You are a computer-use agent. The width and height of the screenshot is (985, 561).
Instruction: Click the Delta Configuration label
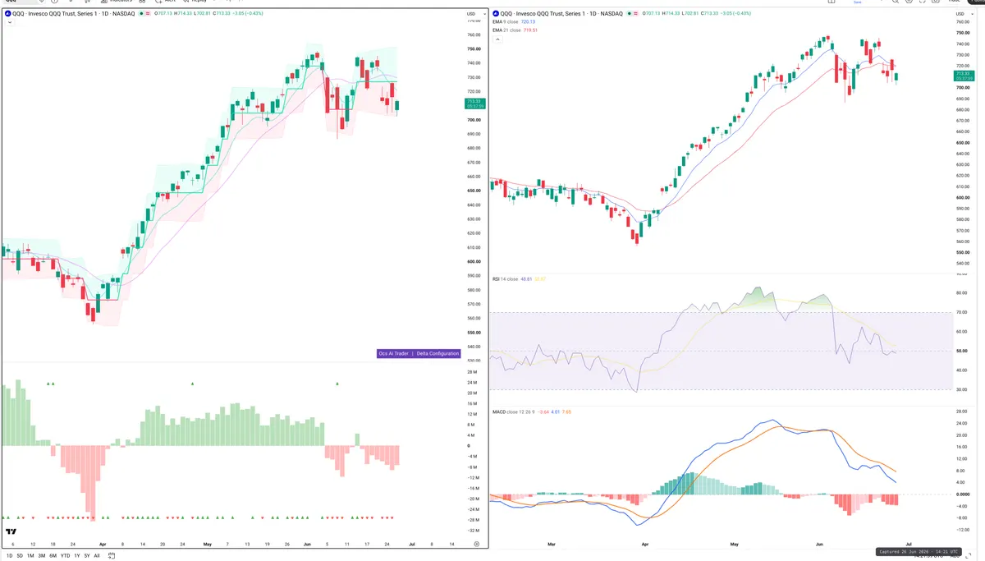[x=438, y=353]
